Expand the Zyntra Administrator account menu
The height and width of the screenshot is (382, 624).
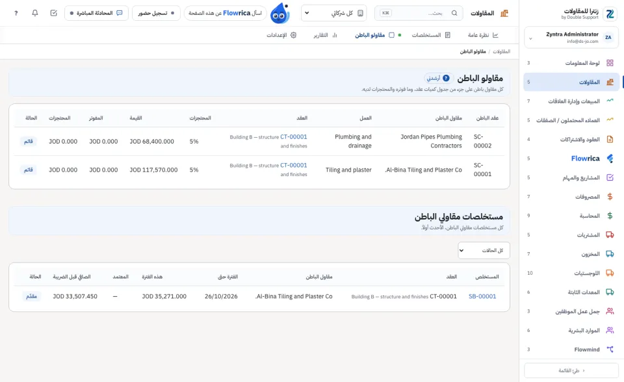tap(571, 38)
